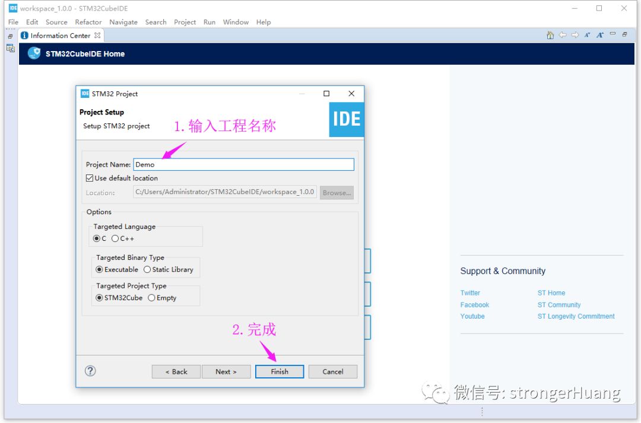Open the Youtube link
The width and height of the screenshot is (641, 423).
coord(472,316)
